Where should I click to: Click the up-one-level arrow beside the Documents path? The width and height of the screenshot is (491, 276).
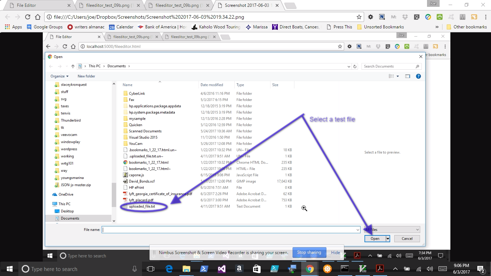click(x=73, y=66)
